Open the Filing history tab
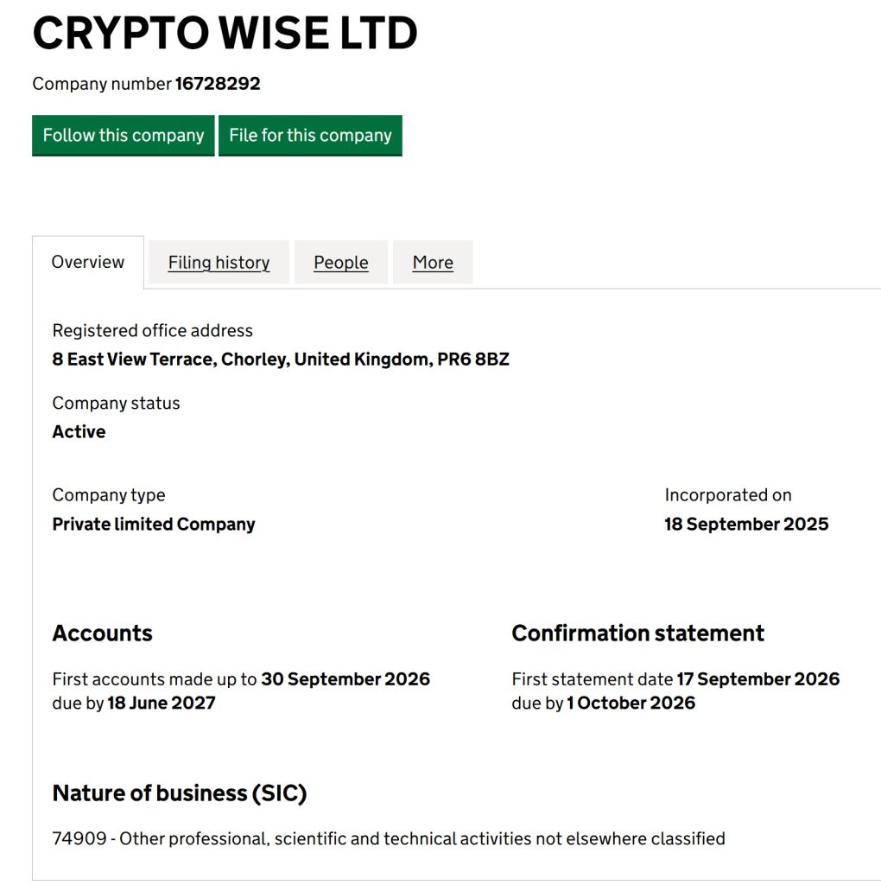 pyautogui.click(x=219, y=263)
